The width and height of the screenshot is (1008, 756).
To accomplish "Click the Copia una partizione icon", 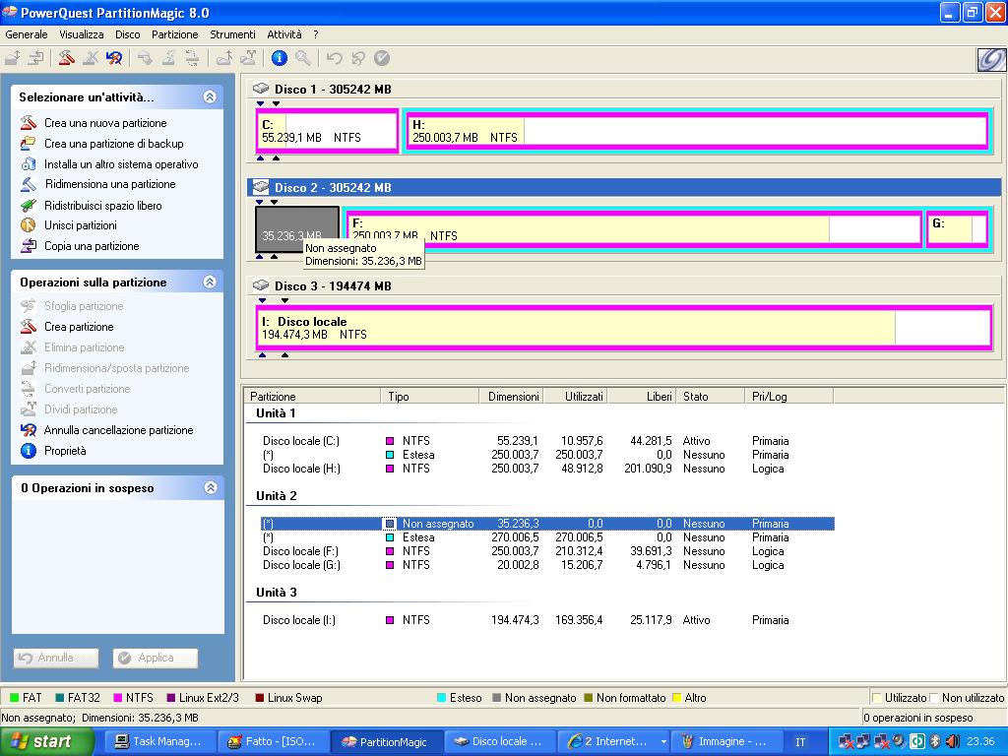I will [x=29, y=245].
